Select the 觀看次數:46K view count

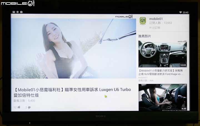[x=146, y=80]
